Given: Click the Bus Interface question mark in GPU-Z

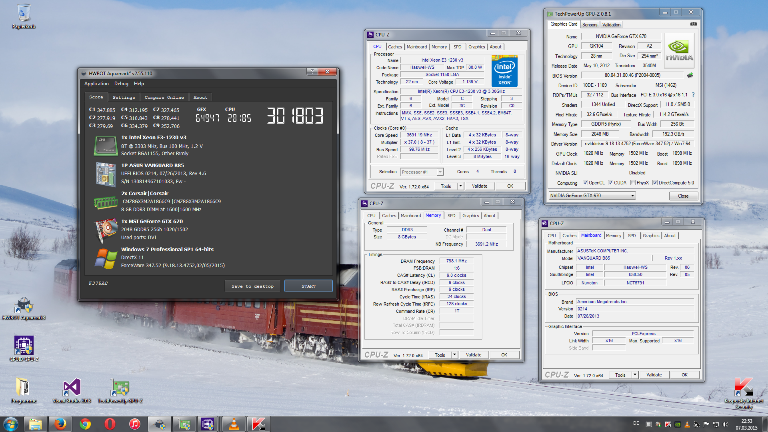Looking at the screenshot, I should (693, 95).
